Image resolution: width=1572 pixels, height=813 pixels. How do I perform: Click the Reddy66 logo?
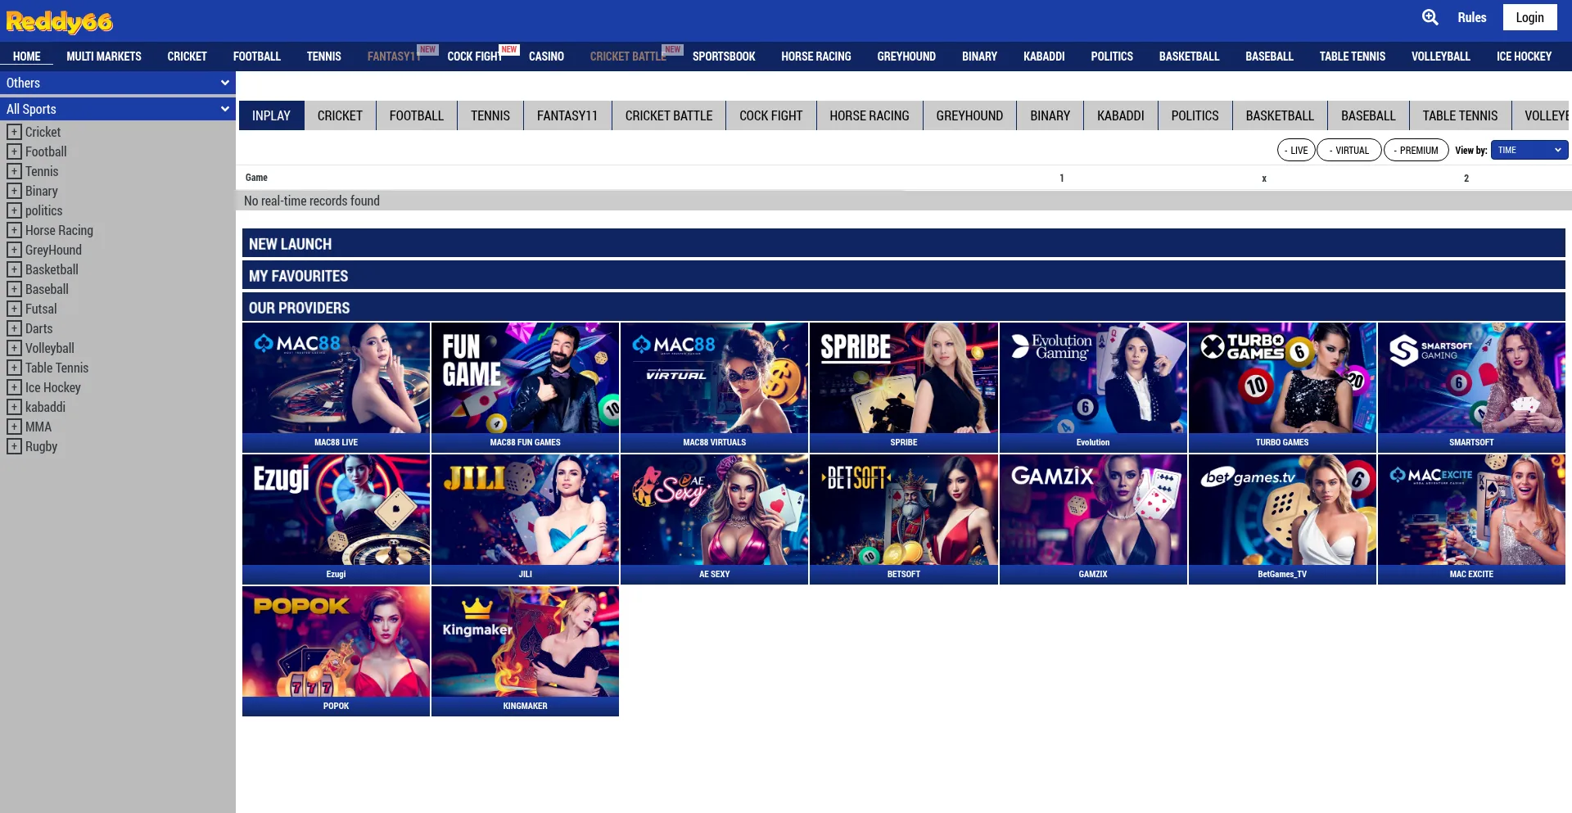[x=59, y=21]
